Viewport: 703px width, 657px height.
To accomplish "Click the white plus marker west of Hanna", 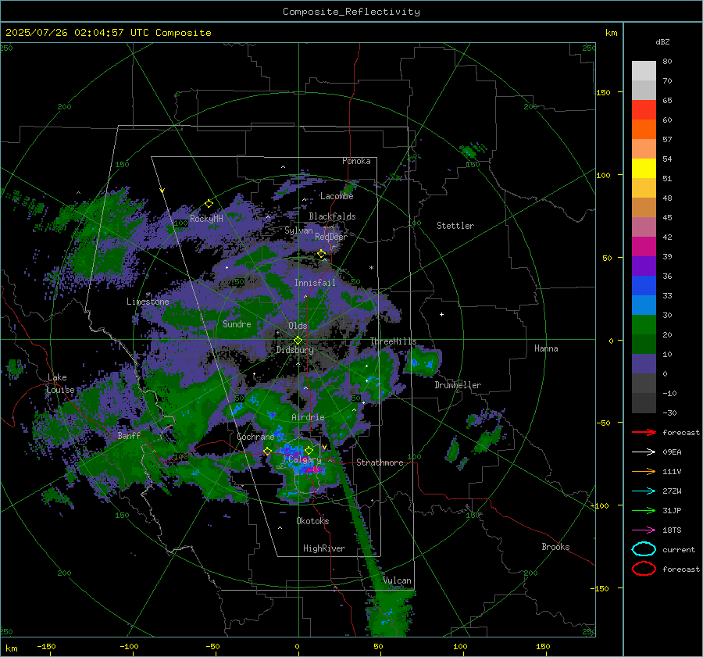I will [441, 314].
